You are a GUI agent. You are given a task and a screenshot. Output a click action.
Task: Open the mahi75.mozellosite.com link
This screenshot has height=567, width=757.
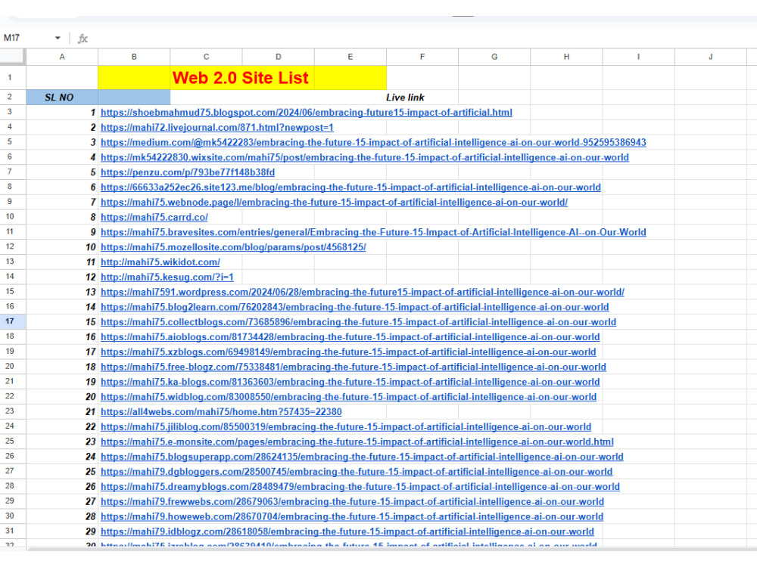233,247
